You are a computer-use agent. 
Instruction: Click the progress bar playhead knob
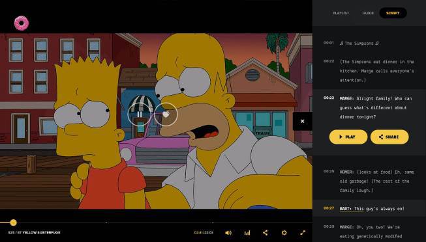[13, 222]
